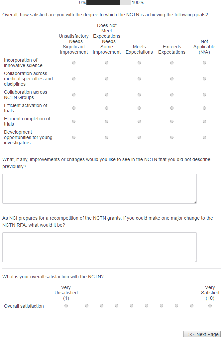
Task: Select Does Not Meet Expectations for Efficient completion of trials
Action: (107, 121)
